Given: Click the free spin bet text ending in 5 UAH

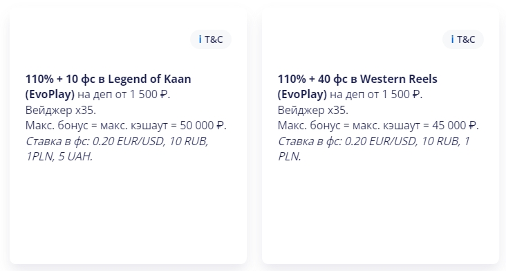Looking at the screenshot, I should (117, 149).
